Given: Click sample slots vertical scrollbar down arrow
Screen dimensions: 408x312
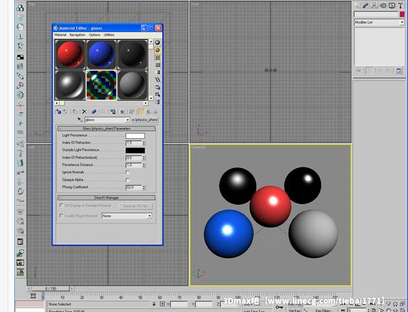Looking at the screenshot, I should (151, 98).
